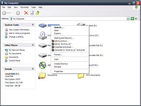Click the Back arrow toolbar icon
Screen dimensions: 141x106
coord(4,13)
